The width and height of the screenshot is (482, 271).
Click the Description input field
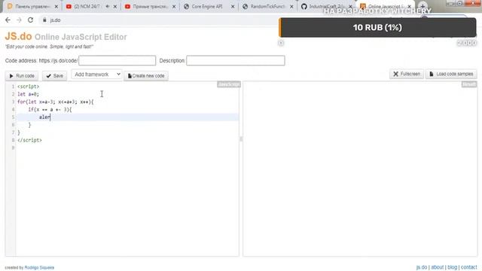click(x=236, y=60)
